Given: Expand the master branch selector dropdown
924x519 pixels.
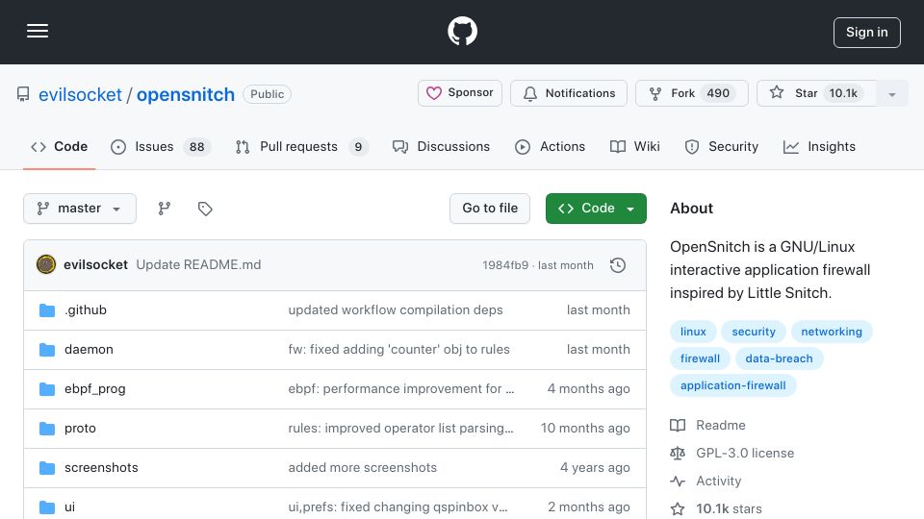Looking at the screenshot, I should point(80,209).
